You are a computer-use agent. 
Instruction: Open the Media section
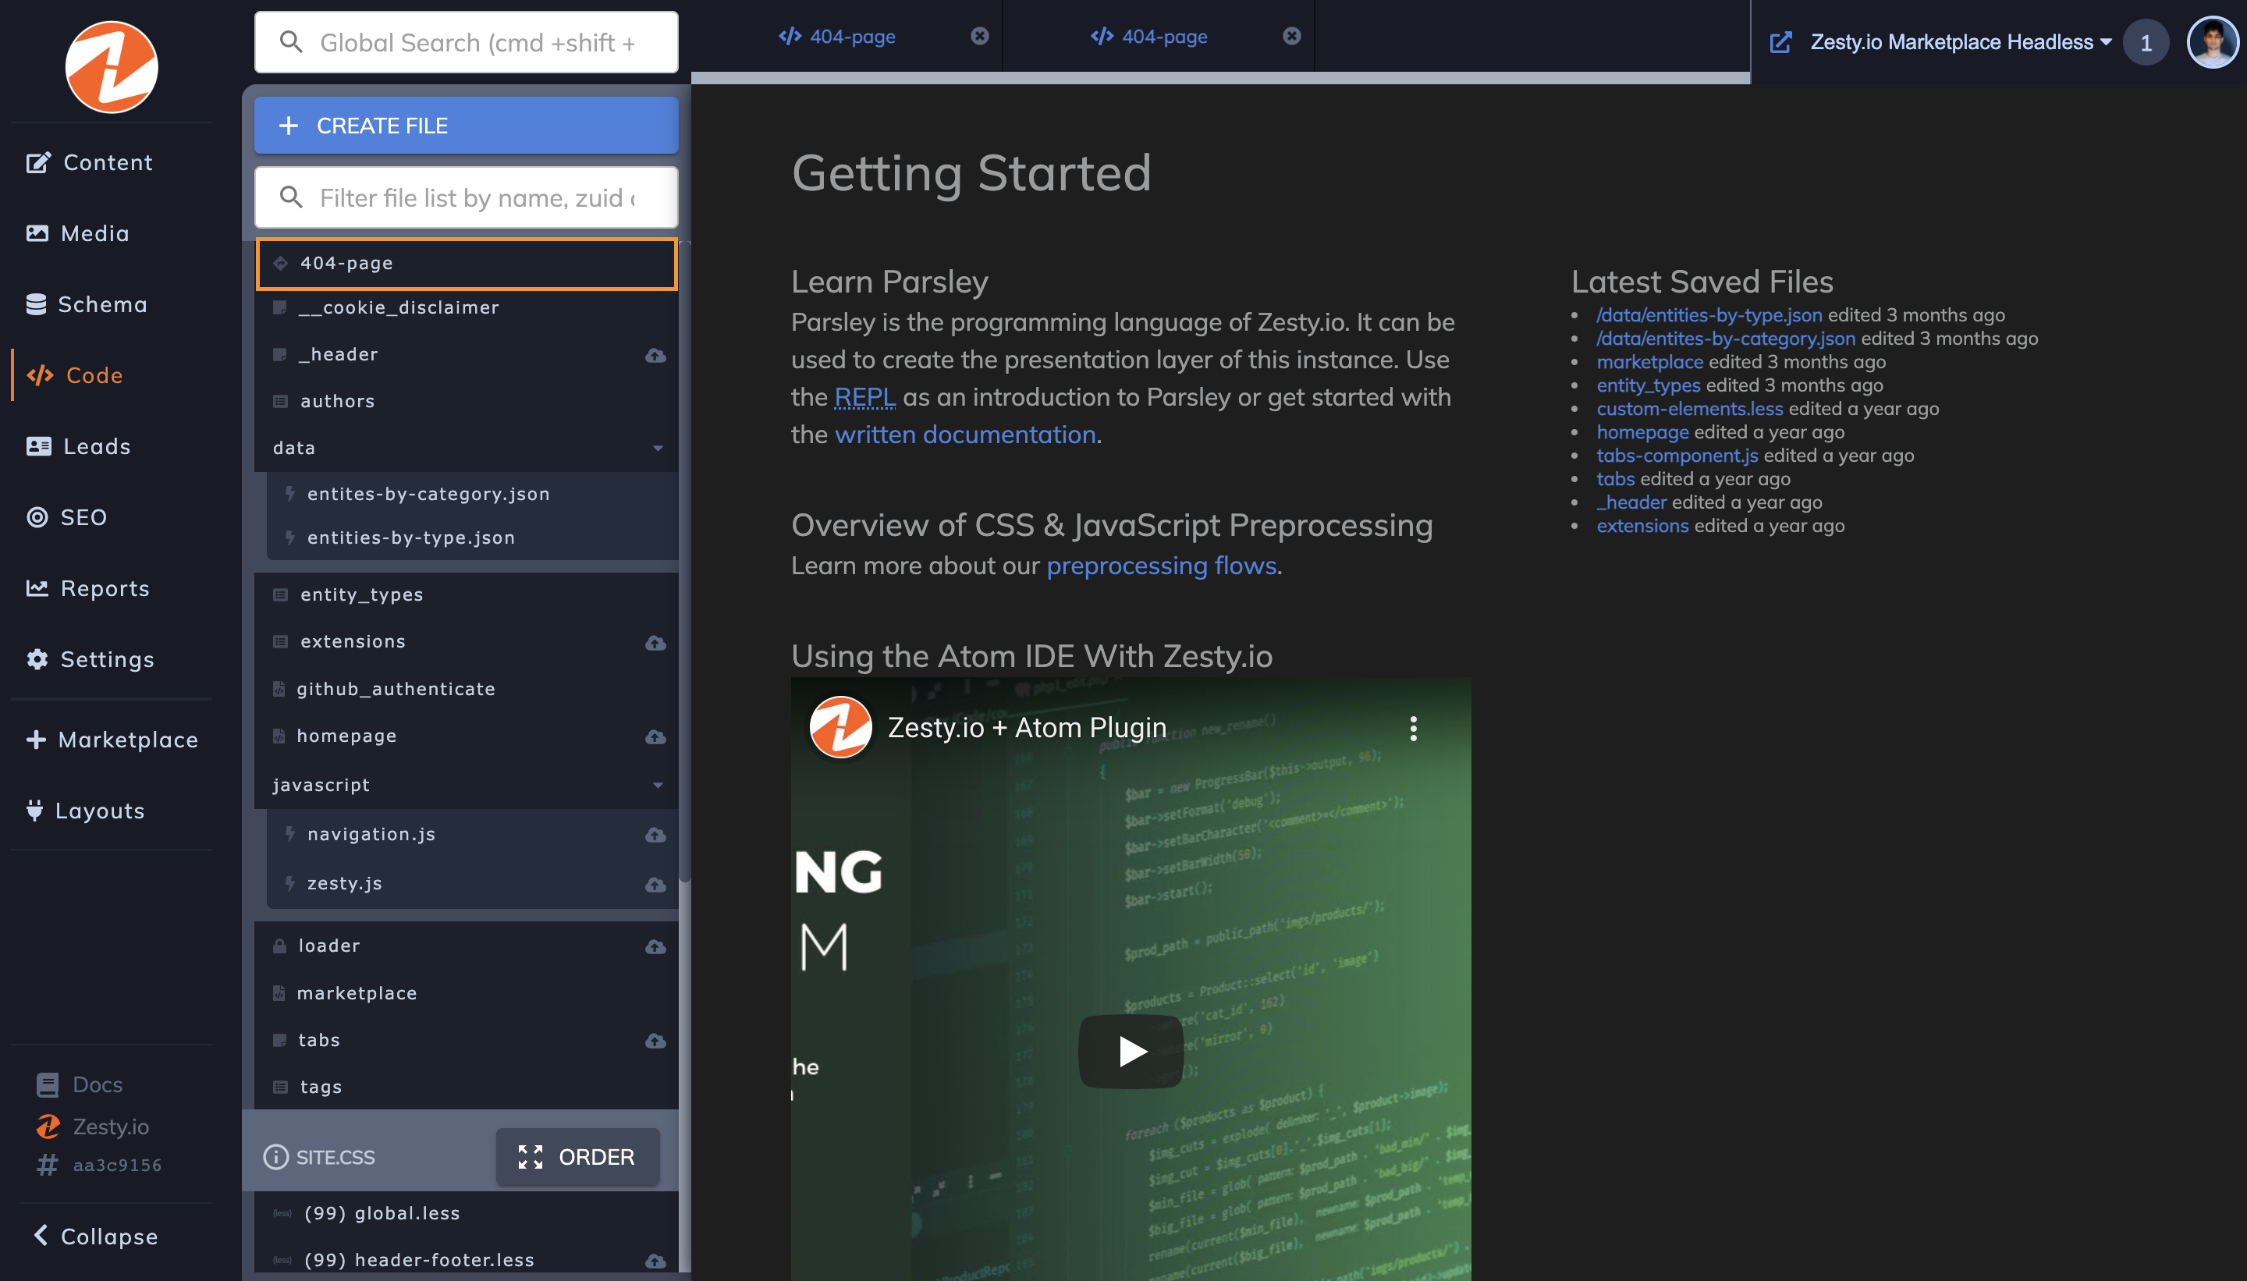pyautogui.click(x=77, y=233)
